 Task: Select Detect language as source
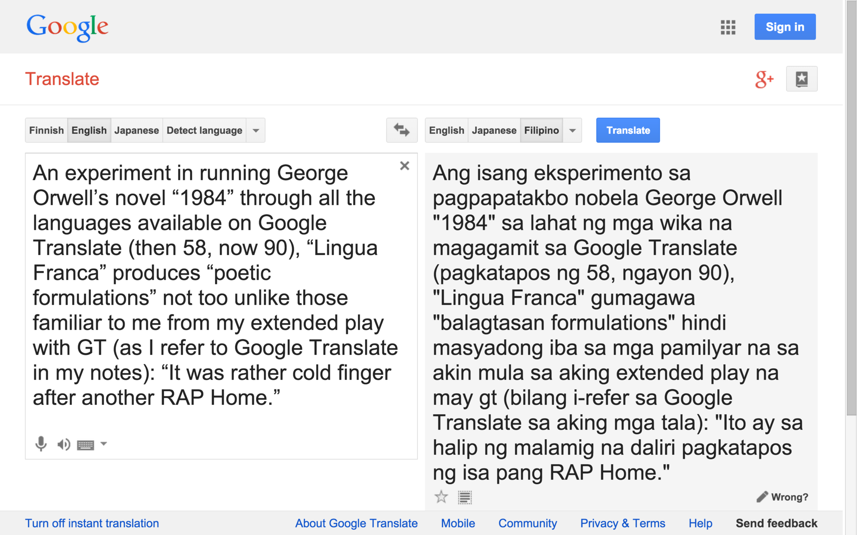[204, 130]
